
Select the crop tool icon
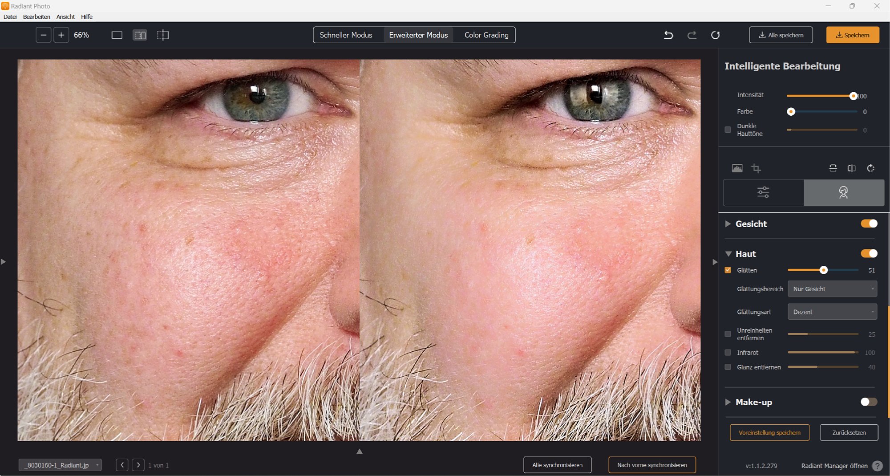click(x=756, y=168)
